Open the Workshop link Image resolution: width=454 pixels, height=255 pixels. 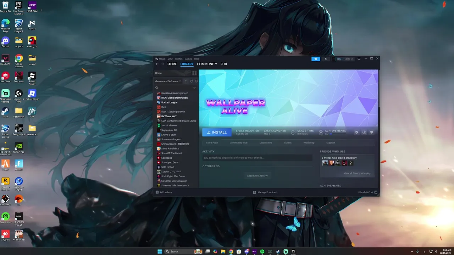(x=309, y=143)
